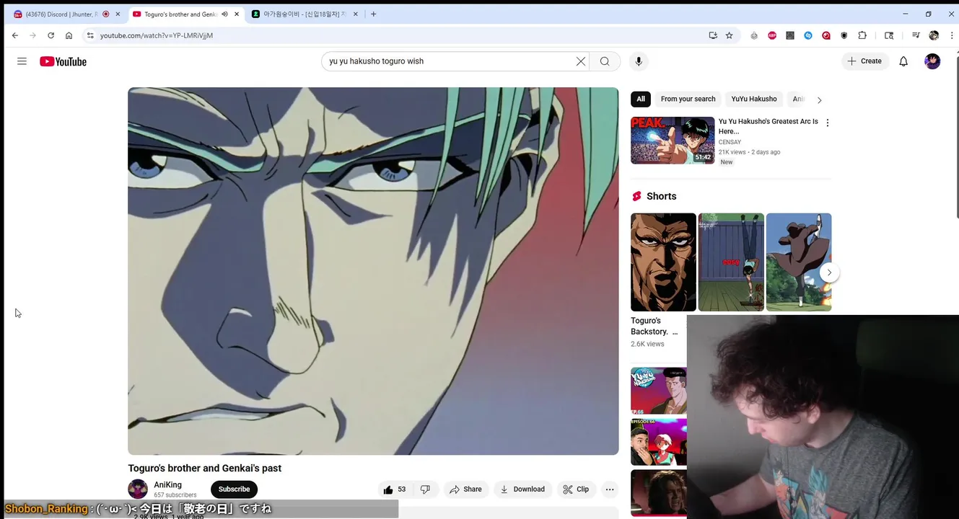This screenshot has height=519, width=959.
Task: Bookmark this page with star icon
Action: 729,35
